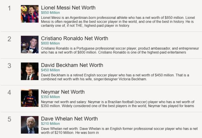Click Cristiano Ronaldo's thumbnail photo

coord(30,44)
